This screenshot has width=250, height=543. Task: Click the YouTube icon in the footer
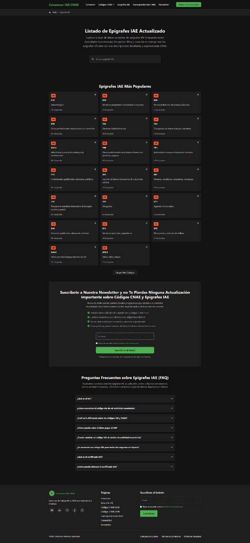coord(52,510)
